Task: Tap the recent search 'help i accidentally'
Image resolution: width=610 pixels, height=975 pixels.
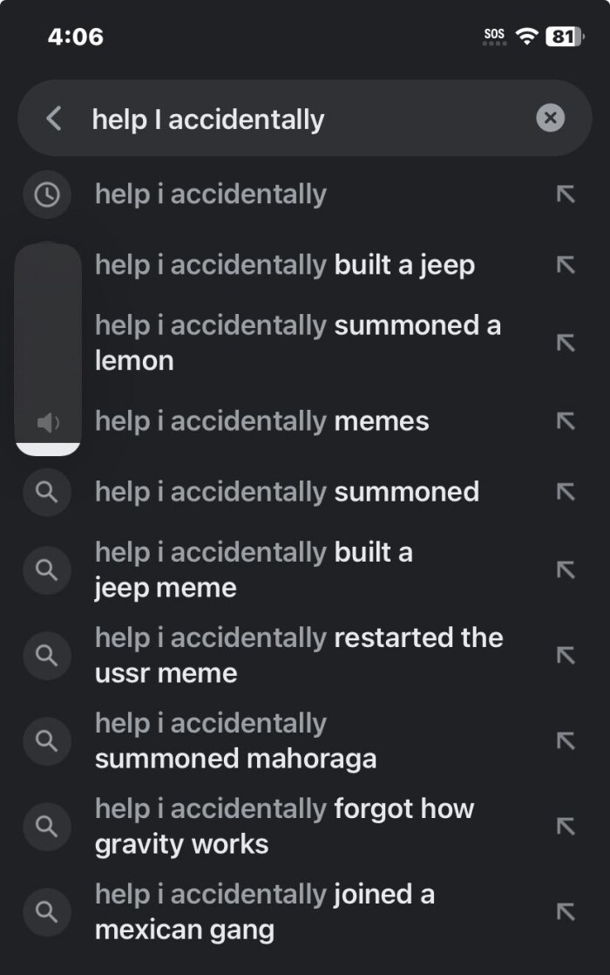Action: (x=211, y=194)
